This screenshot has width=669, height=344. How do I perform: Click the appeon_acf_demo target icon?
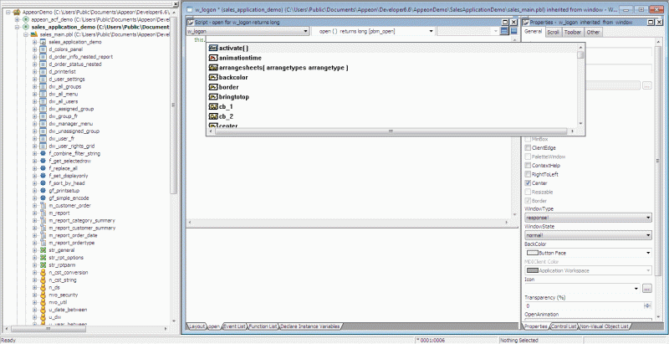[x=27, y=19]
